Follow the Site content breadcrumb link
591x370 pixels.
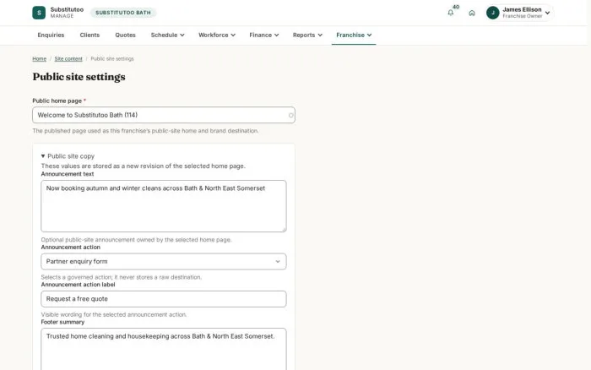click(x=68, y=59)
